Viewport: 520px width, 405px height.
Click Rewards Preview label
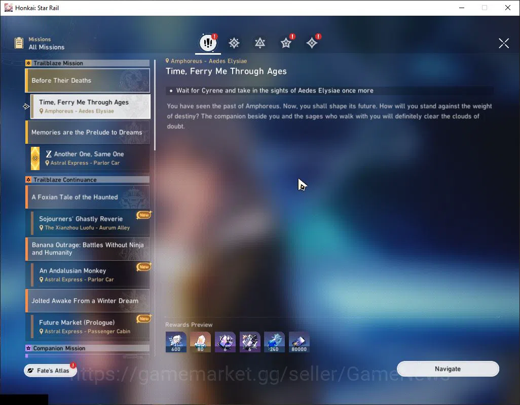[x=189, y=325]
